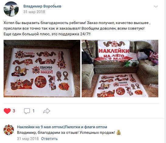Click НАКЛЕЙКИ banner in the right photo
The height and width of the screenshot is (143, 166).
click(x=114, y=51)
